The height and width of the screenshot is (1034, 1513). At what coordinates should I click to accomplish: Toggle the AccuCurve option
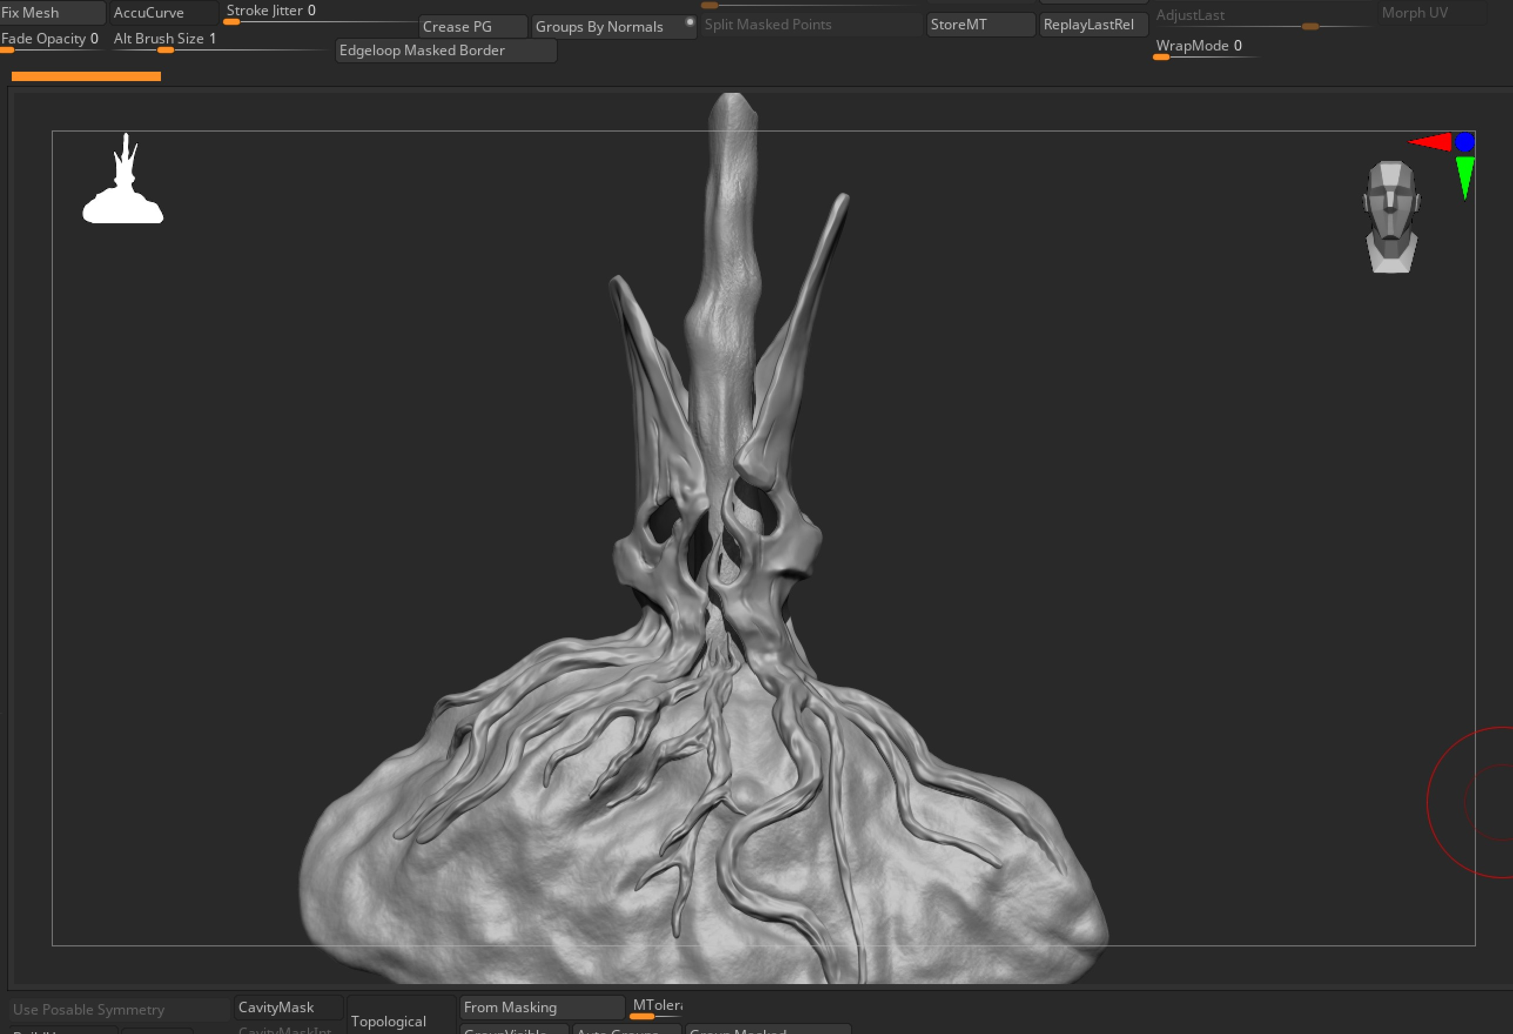point(163,12)
